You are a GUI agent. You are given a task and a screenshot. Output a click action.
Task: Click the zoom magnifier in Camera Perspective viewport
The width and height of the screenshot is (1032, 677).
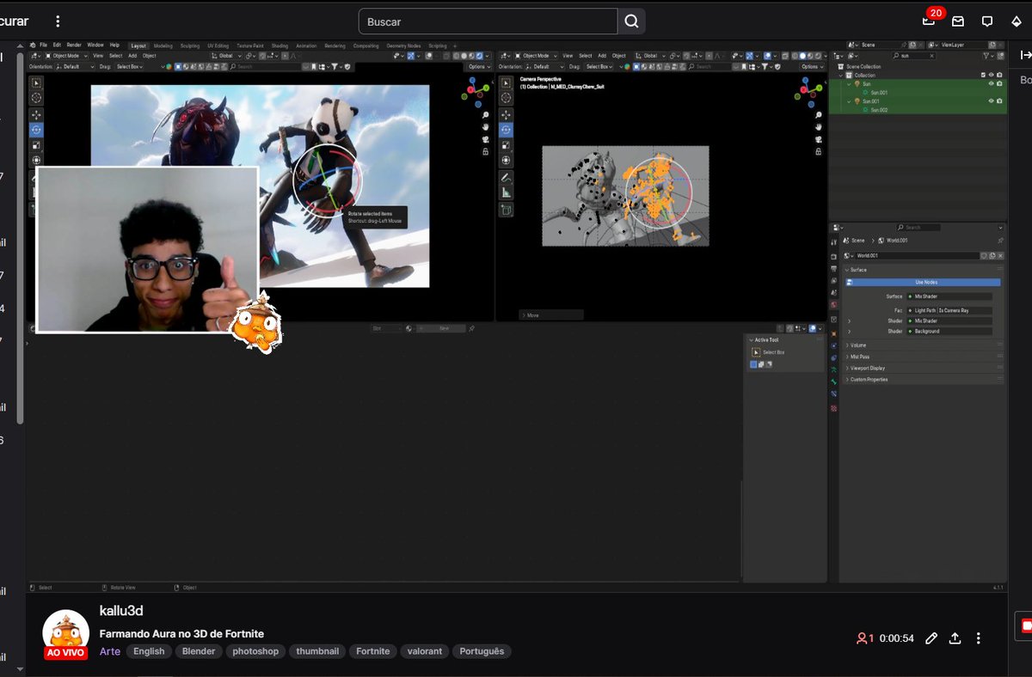tap(819, 115)
